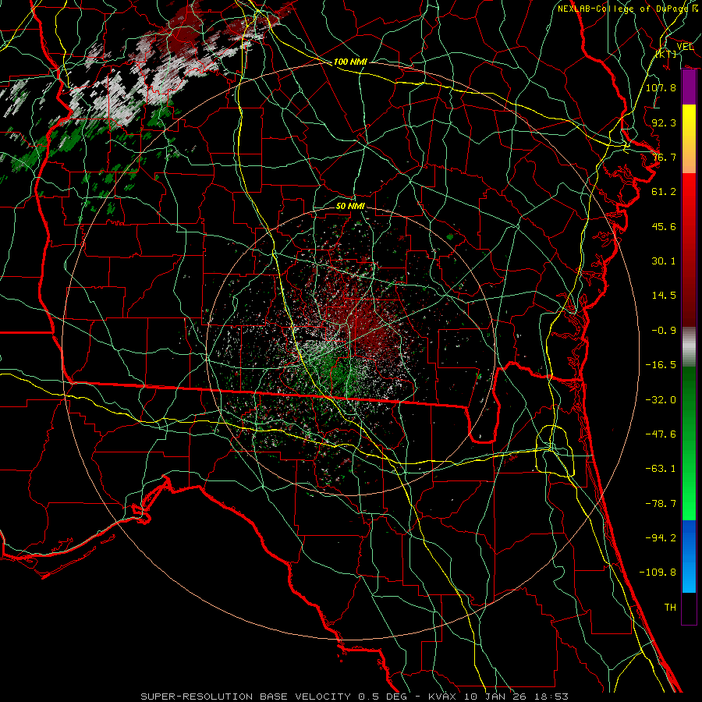The image size is (702, 702).
Task: Click the TH legend label
Action: [x=670, y=608]
